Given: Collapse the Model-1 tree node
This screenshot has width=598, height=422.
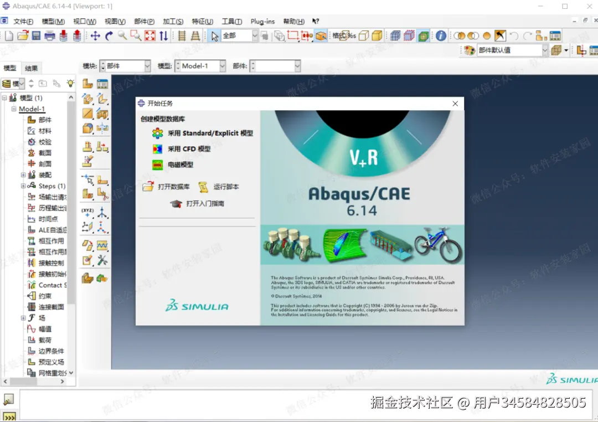Looking at the screenshot, I should pos(14,109).
